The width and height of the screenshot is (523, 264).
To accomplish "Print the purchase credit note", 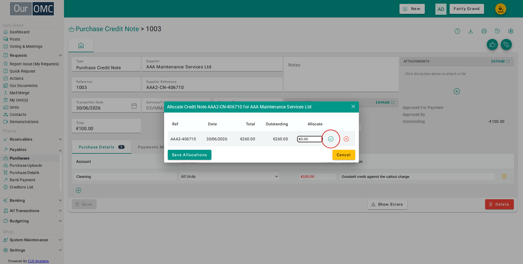I will coord(484,31).
